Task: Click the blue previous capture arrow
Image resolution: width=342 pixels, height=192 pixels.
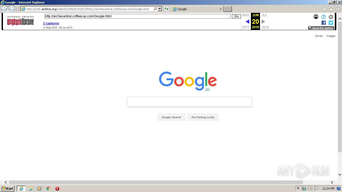Action: 247,22
